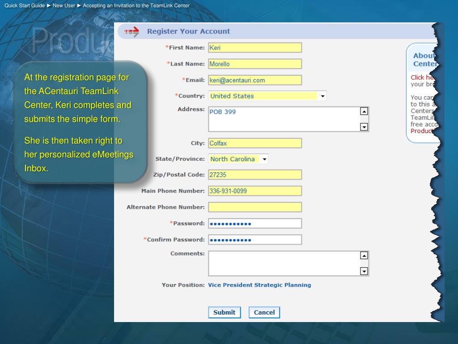Click the Address box scroll down arrow
The height and width of the screenshot is (344, 458).
(x=364, y=127)
